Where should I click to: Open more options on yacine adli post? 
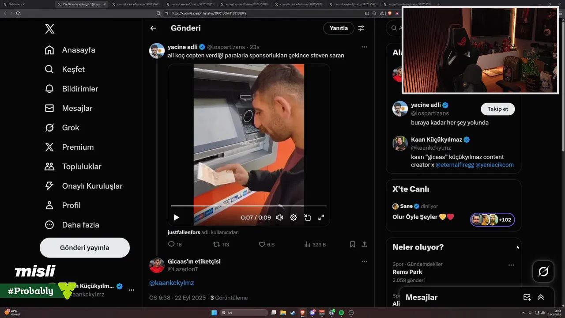(364, 47)
